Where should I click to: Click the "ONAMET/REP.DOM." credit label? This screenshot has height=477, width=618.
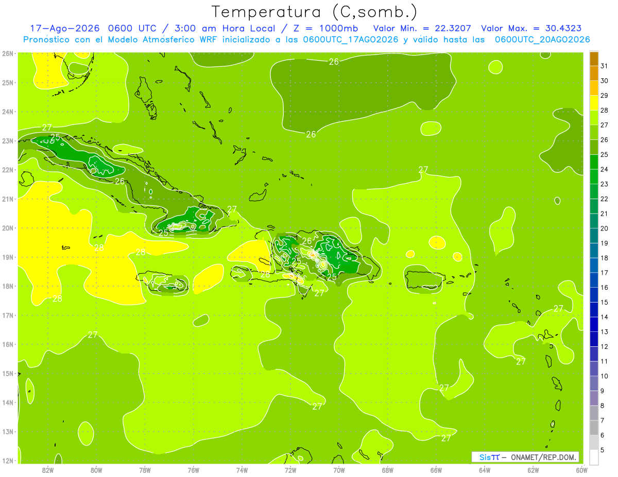(543, 457)
